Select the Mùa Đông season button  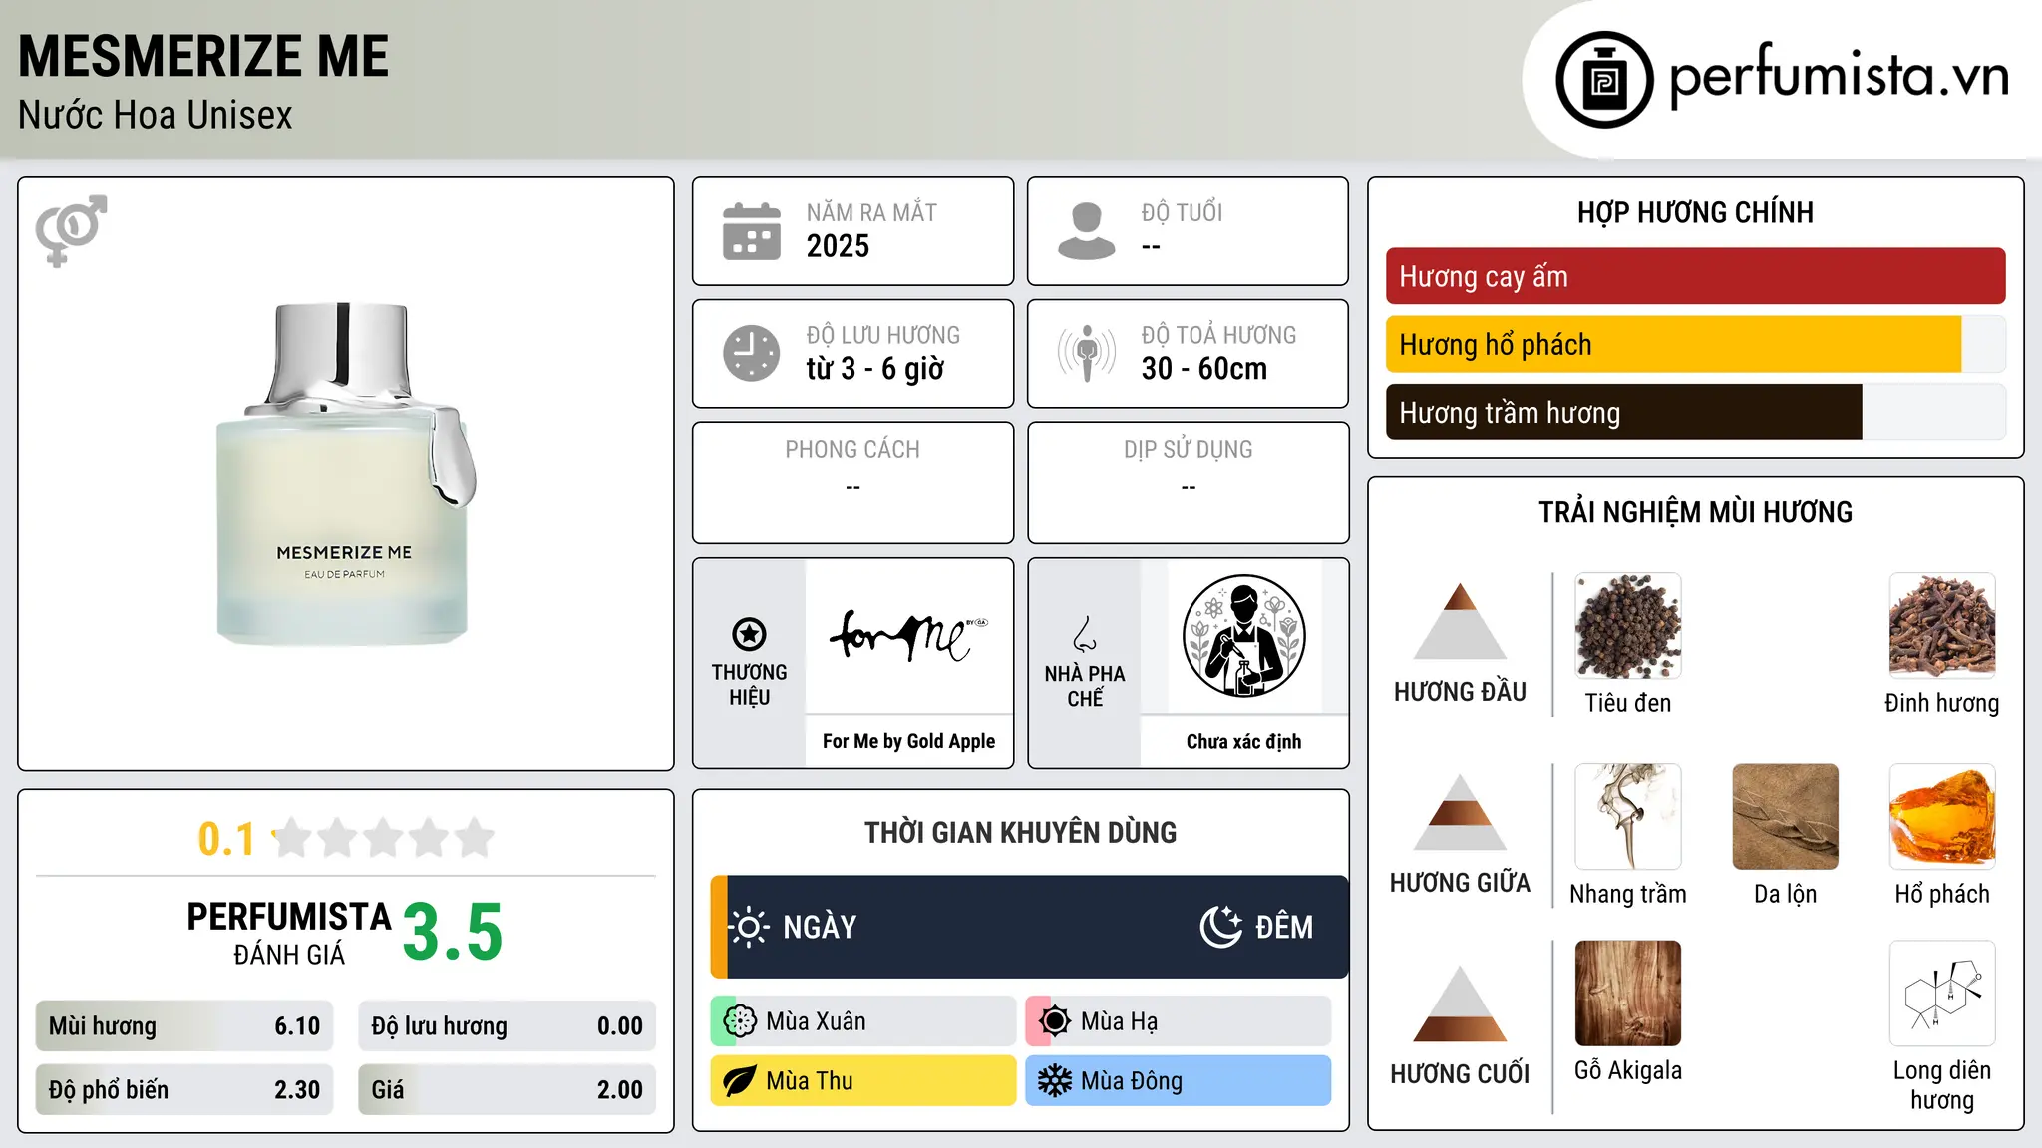coord(1178,1081)
